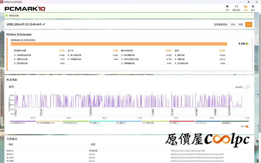Viewport: 261px width, 163px height.
Task: Toggle the 监控细节 monitoring details switch
Action: 247,87
